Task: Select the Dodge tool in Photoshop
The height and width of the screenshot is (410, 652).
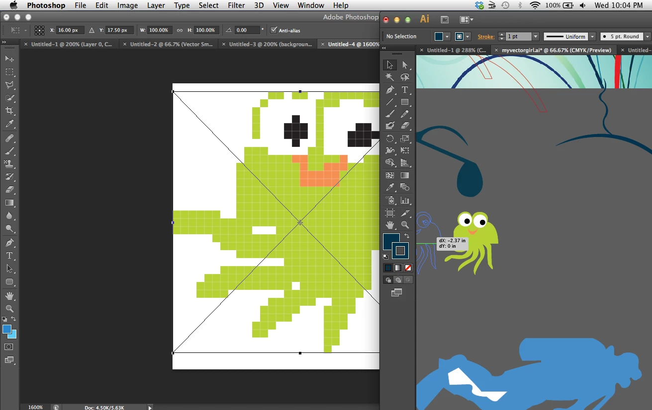Action: [9, 229]
